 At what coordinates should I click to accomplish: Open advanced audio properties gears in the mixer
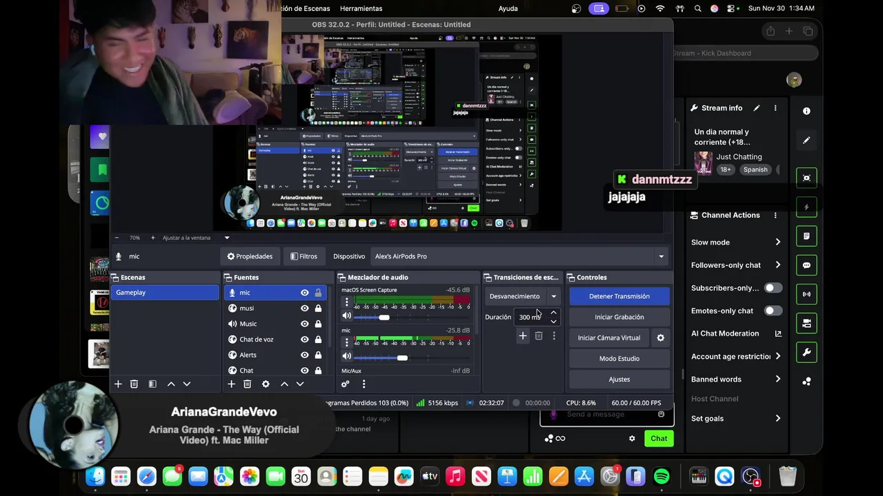[x=345, y=384]
